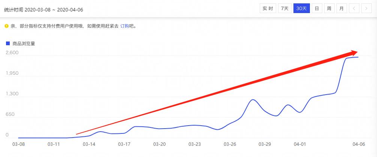This screenshot has height=157, width=377.
Task: Click the 统计时间 date range text
Action: click(43, 10)
